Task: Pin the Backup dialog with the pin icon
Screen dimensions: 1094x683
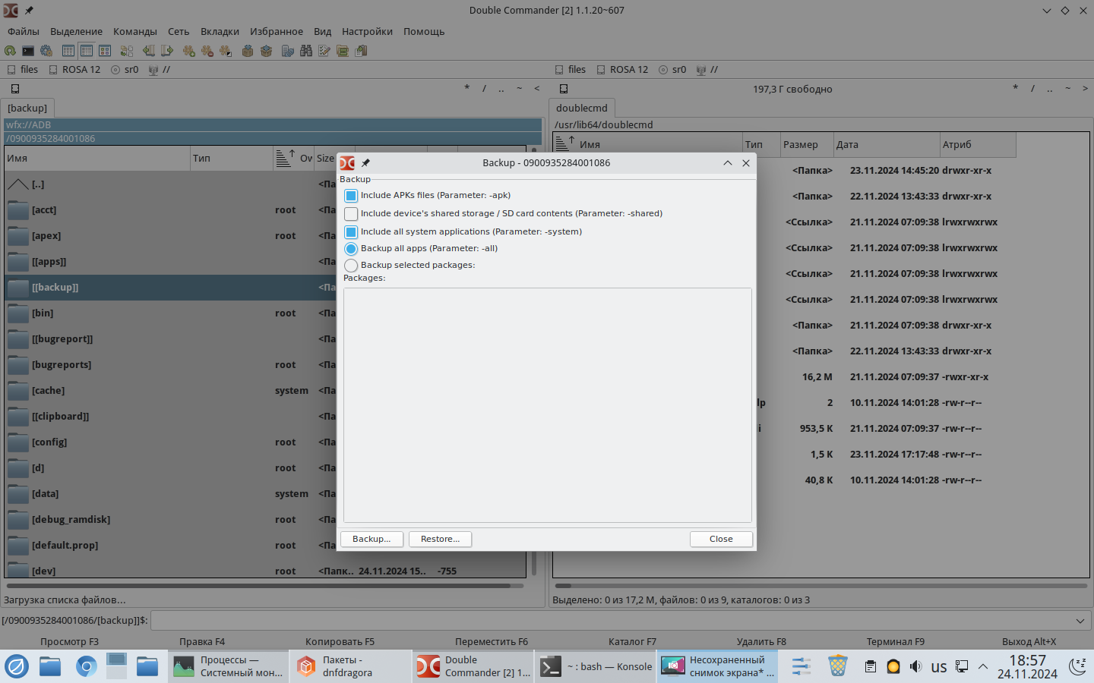Action: [365, 163]
